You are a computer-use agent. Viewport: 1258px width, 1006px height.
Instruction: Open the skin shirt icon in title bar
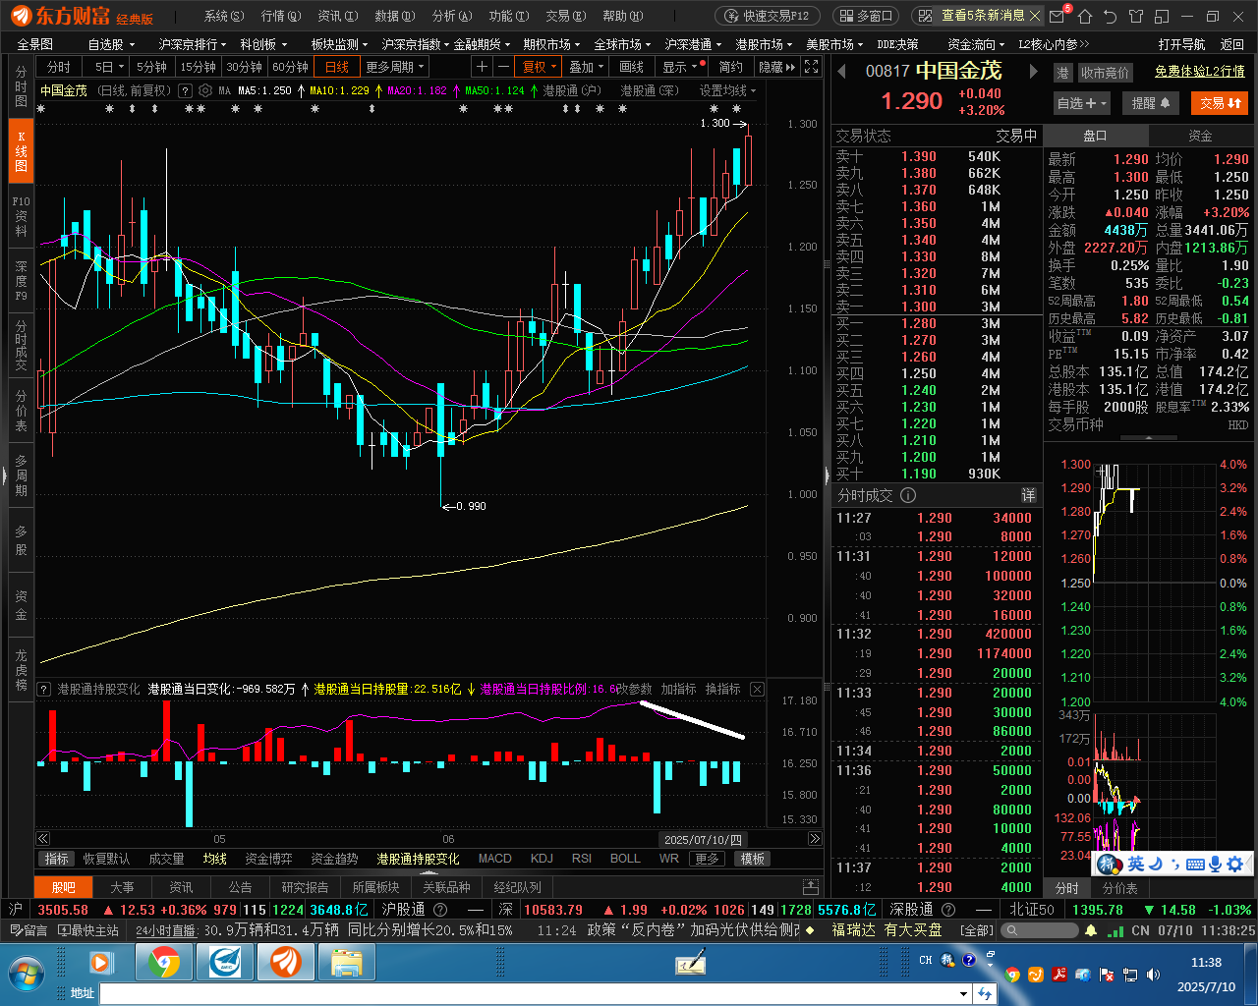1136,16
